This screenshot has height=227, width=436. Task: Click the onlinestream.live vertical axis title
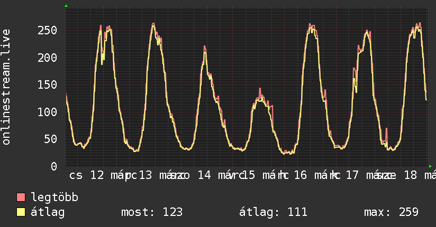pos(6,87)
